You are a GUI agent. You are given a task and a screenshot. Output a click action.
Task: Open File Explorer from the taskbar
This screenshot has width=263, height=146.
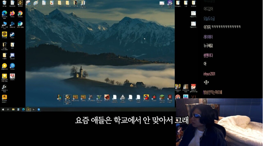tap(13, 109)
